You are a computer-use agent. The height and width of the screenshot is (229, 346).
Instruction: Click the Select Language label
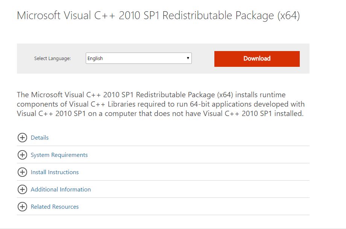coord(53,58)
